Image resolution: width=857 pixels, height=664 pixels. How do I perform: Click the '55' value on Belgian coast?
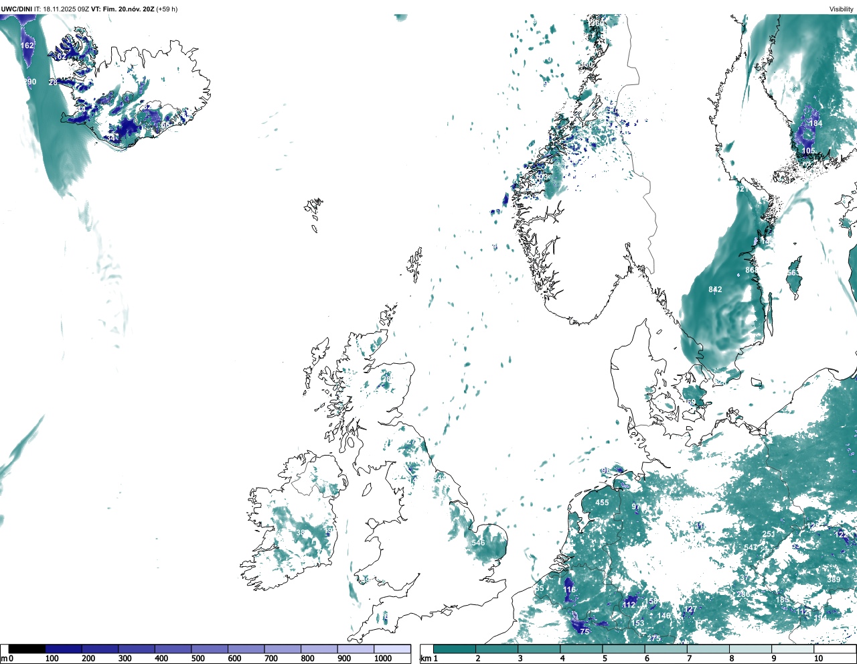(540, 588)
